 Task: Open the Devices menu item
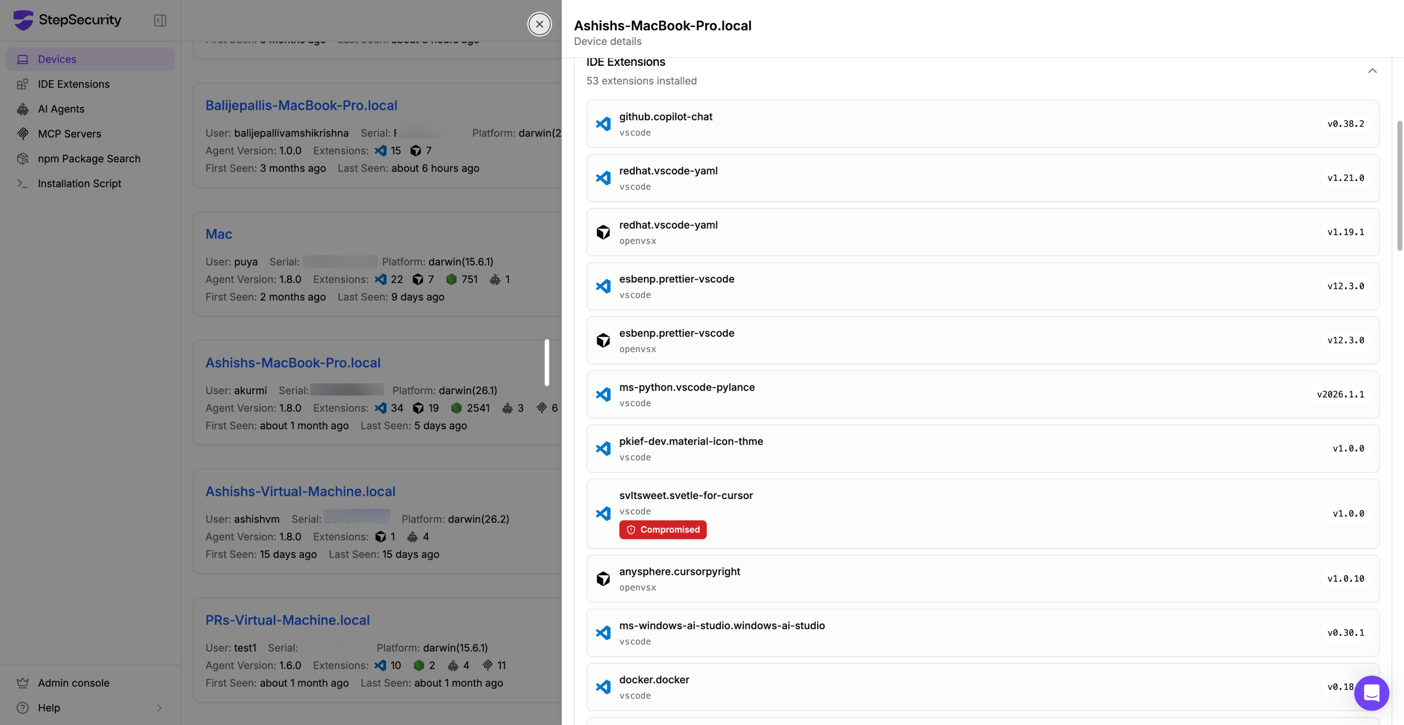tap(57, 59)
